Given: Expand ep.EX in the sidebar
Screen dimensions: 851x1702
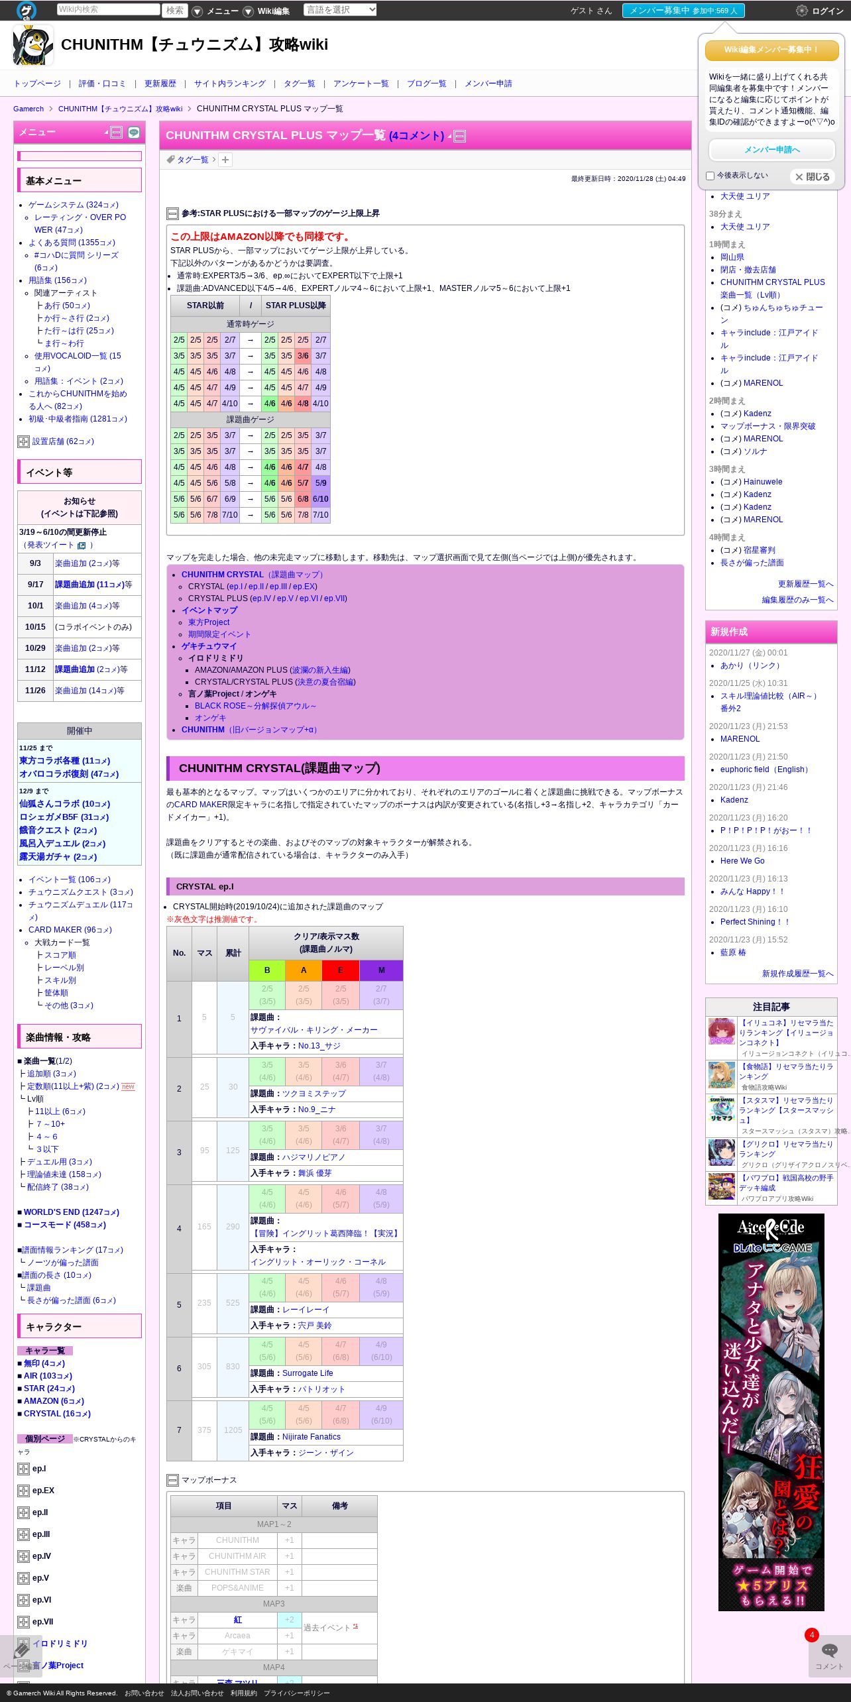Looking at the screenshot, I should click(x=23, y=1491).
